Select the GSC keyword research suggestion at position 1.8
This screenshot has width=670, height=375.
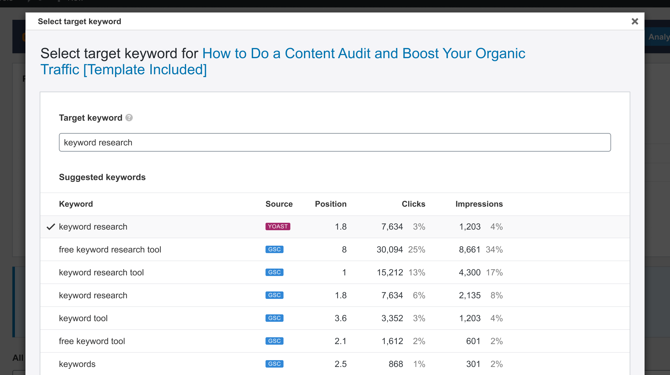point(93,295)
